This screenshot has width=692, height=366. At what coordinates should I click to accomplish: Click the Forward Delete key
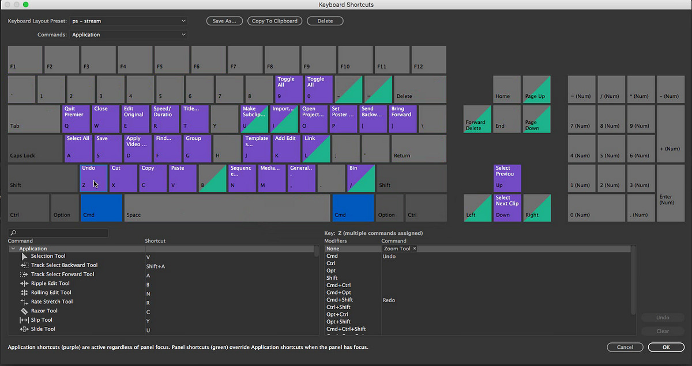[x=477, y=119]
